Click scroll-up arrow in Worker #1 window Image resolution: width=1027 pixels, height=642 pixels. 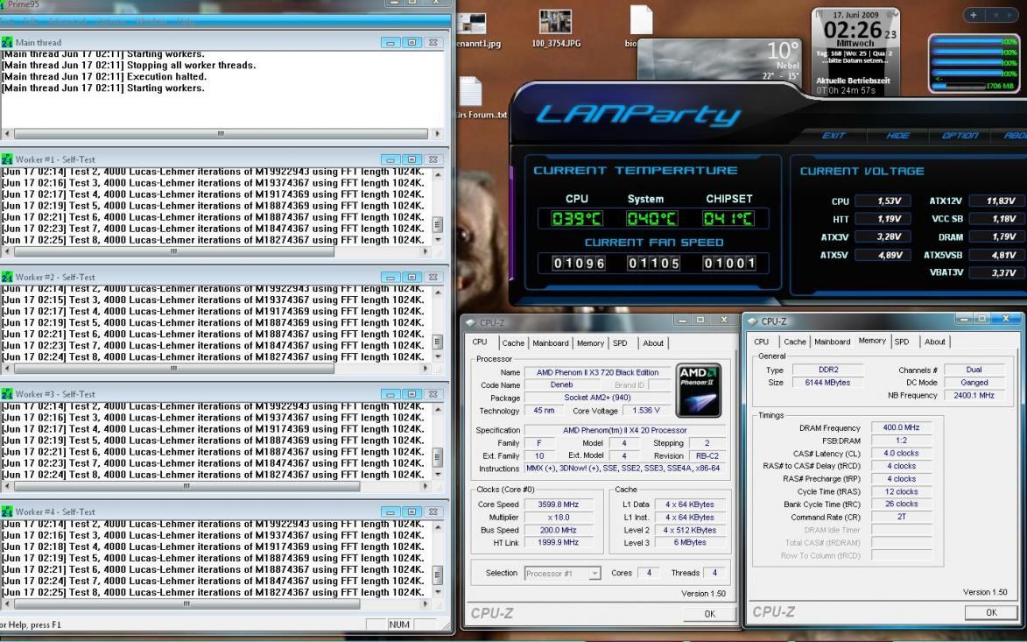click(438, 173)
